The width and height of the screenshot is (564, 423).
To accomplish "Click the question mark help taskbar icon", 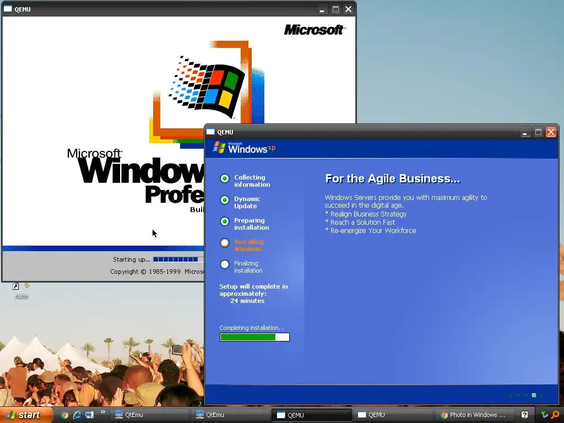I will tap(525, 415).
